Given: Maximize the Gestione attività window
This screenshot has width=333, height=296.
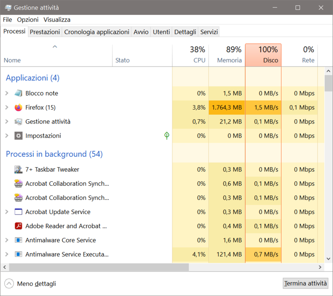Looking at the screenshot, I should tap(298, 7).
